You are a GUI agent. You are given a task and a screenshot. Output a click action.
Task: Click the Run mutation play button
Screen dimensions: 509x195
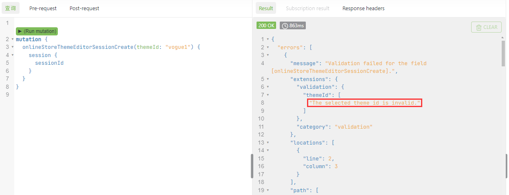tap(20, 31)
